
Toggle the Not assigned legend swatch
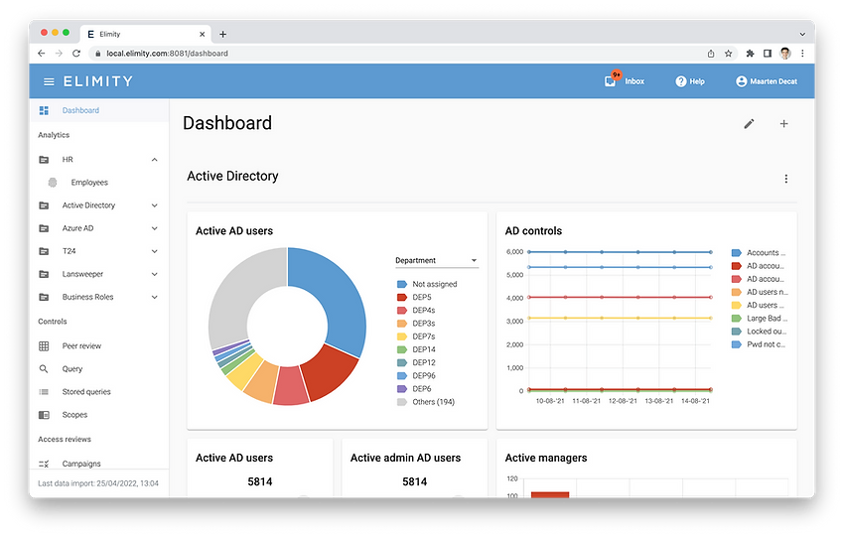click(x=401, y=284)
